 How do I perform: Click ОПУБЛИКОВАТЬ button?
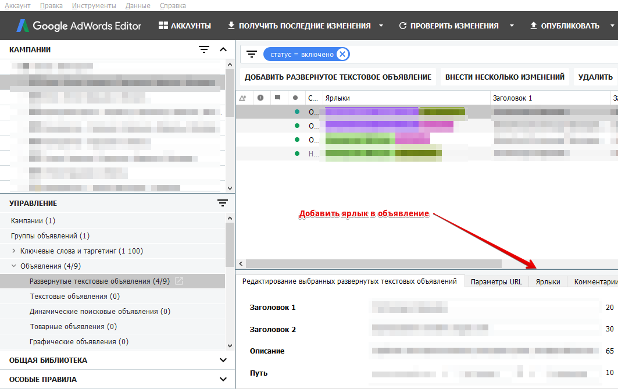click(565, 26)
